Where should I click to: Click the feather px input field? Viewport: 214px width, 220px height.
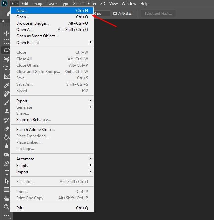pyautogui.click(x=102, y=13)
